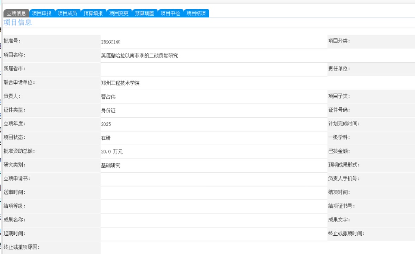The width and height of the screenshot is (415, 254).
Task: Click the empty 所属省市 field
Action: tap(214, 69)
